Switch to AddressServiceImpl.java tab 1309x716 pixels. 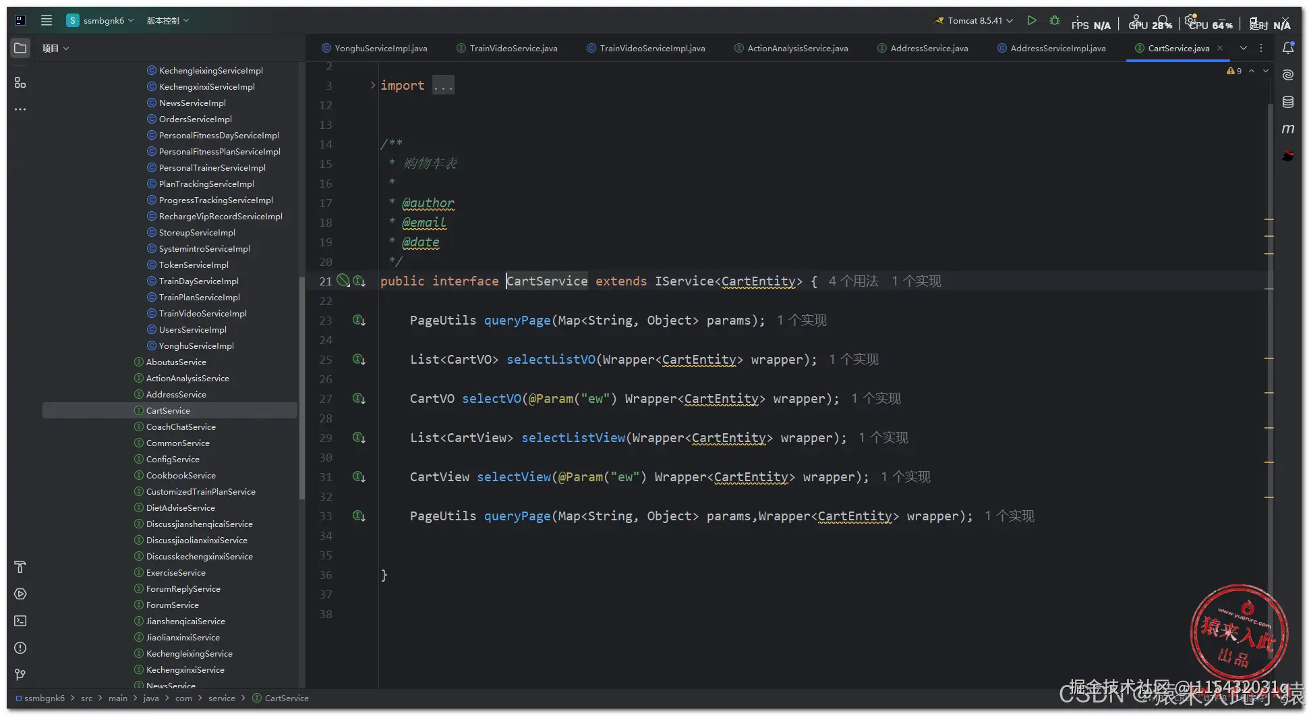1052,48
